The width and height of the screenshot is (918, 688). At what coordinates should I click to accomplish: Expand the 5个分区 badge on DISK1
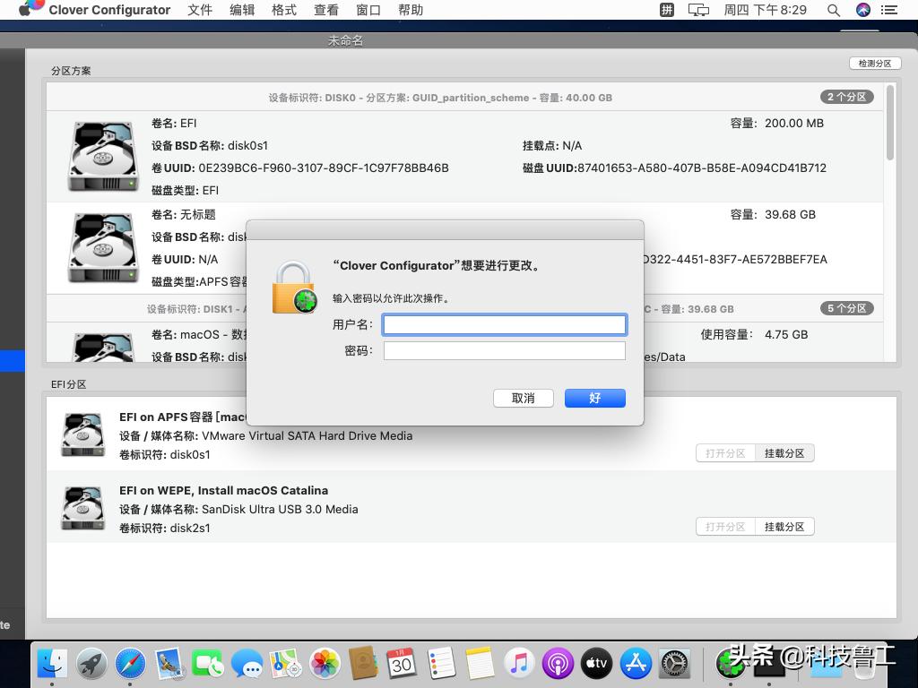point(845,308)
